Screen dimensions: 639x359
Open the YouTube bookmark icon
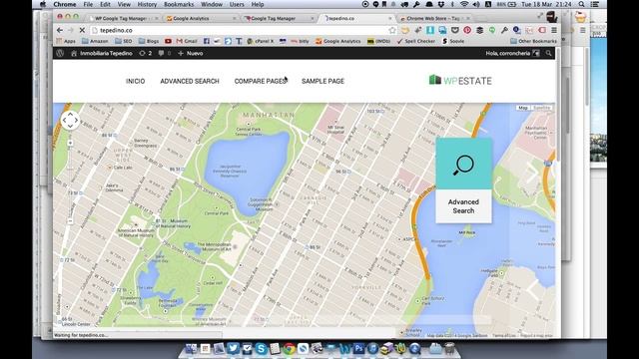tap(168, 41)
